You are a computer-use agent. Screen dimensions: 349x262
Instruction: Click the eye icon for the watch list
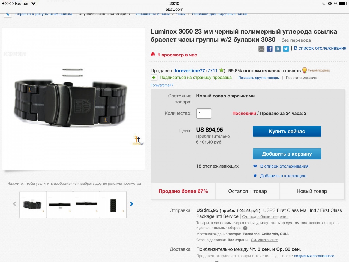click(x=255, y=166)
